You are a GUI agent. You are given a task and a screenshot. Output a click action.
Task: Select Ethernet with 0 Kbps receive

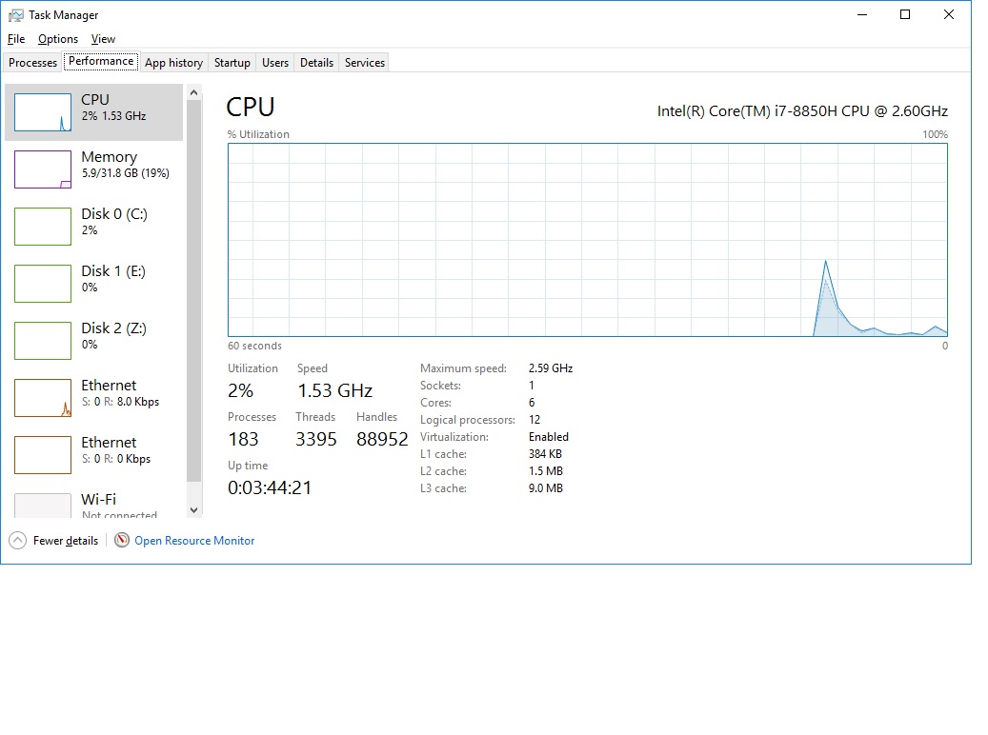pyautogui.click(x=94, y=455)
